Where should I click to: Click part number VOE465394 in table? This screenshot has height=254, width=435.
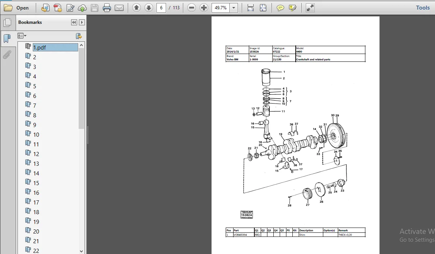(x=240, y=235)
